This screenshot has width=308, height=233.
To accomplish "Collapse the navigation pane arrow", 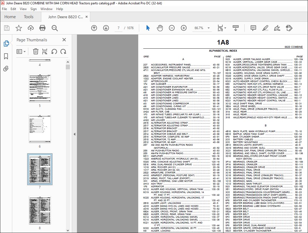I will pos(74,134).
